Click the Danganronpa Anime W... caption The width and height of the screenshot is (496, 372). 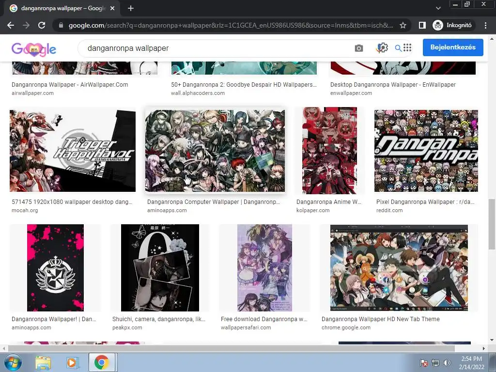click(329, 202)
